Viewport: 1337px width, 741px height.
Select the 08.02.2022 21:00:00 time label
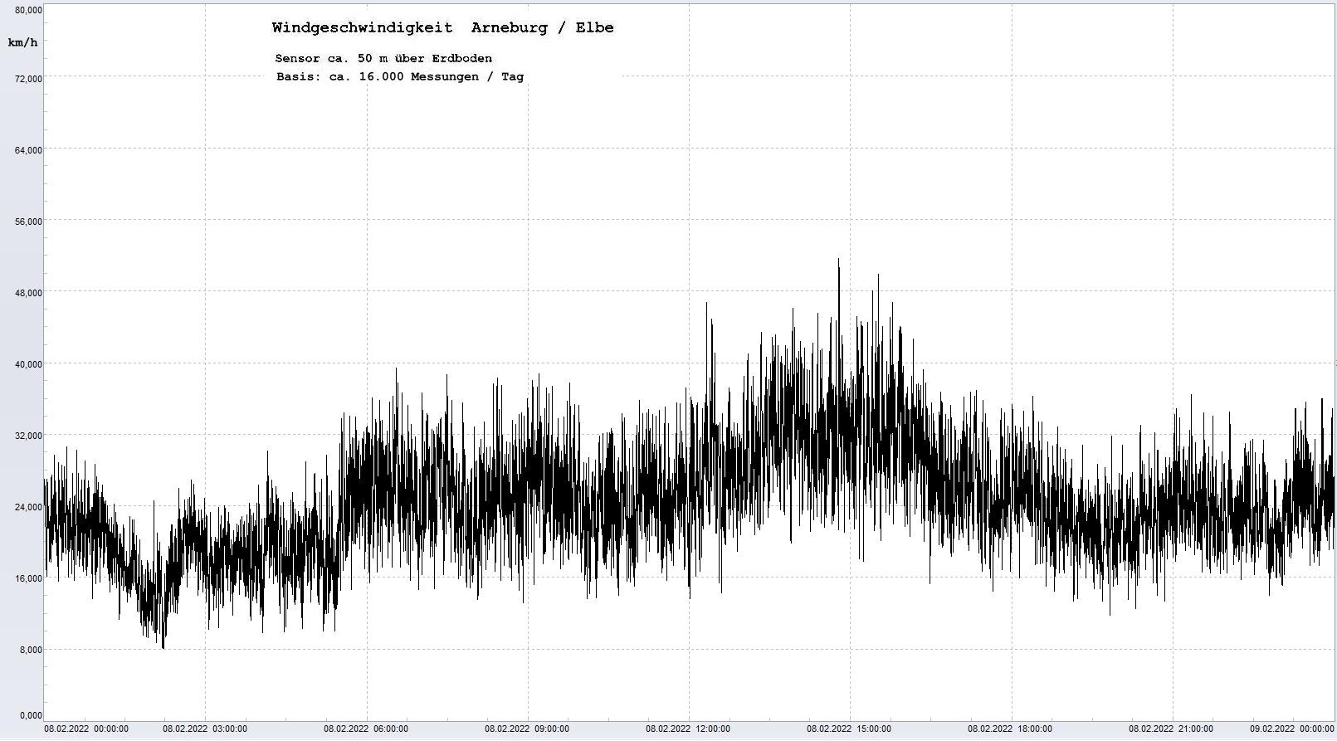click(1171, 729)
